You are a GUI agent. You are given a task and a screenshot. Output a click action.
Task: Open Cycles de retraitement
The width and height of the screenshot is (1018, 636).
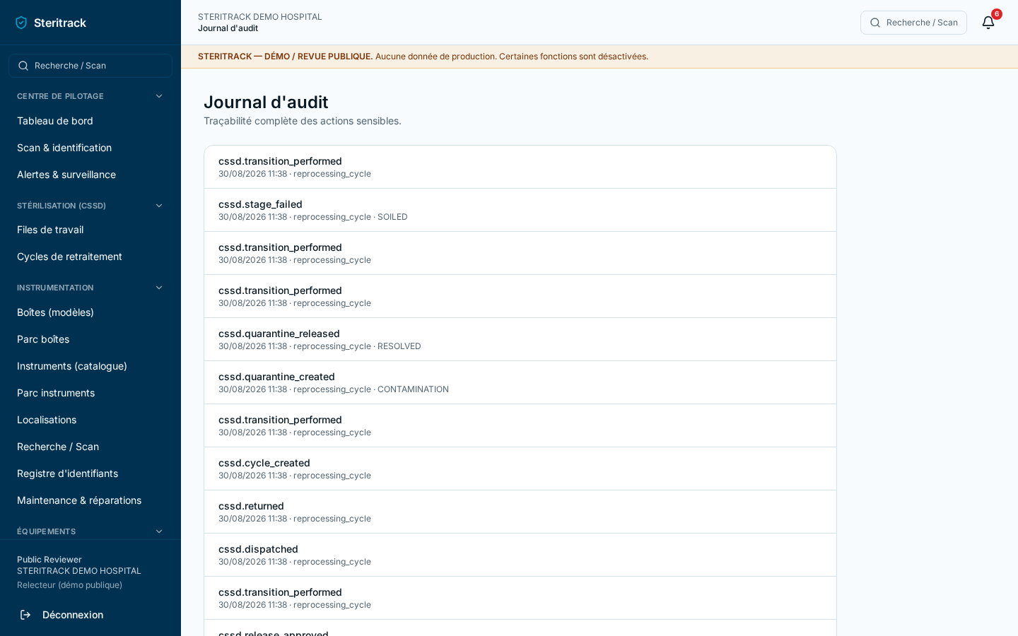[x=90, y=257]
